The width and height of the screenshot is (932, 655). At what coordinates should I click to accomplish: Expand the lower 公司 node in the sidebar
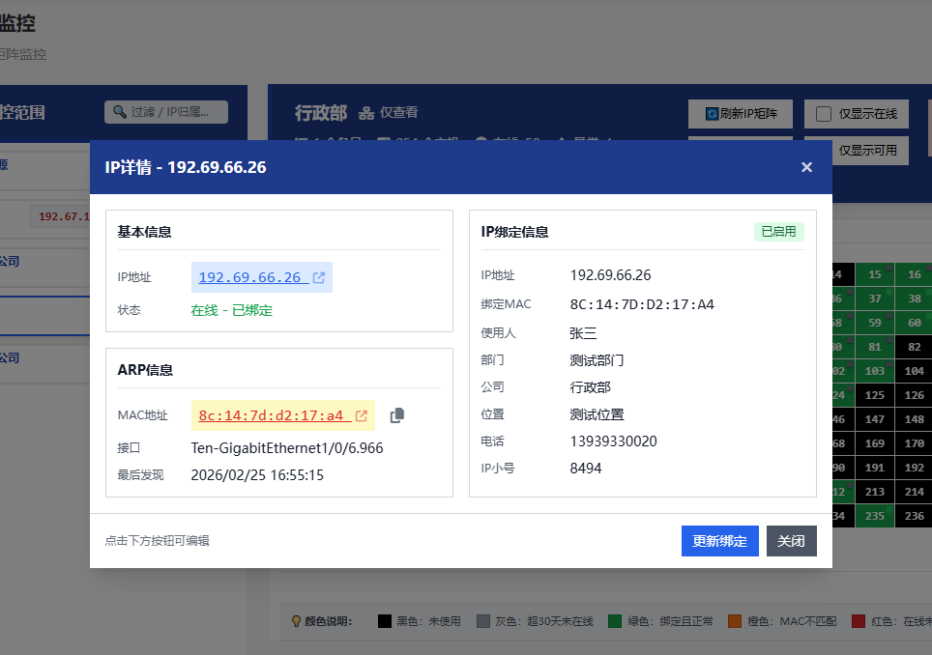click(14, 357)
